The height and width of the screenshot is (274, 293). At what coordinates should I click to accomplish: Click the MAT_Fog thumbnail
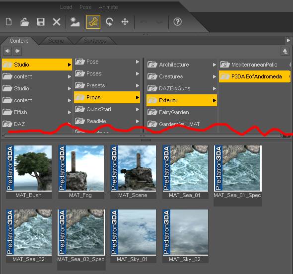coord(81,168)
